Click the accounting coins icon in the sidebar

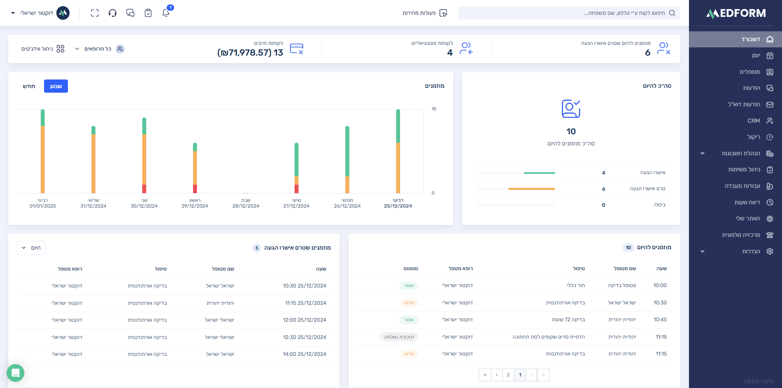(770, 153)
